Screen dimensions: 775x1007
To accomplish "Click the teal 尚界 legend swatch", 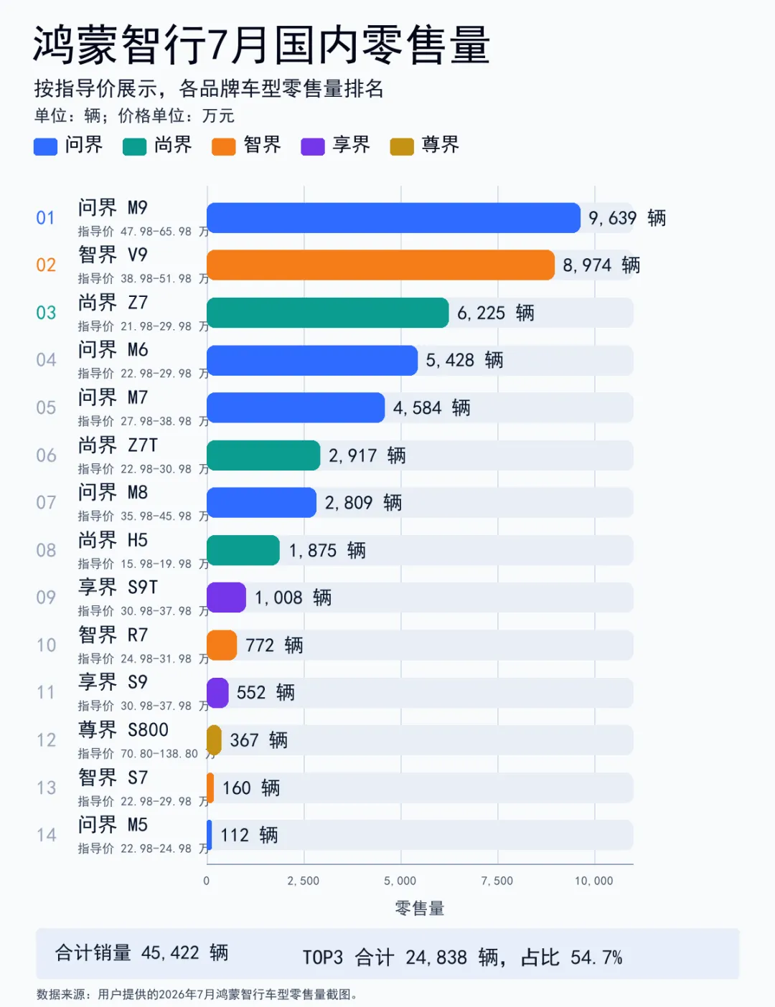I will [134, 146].
